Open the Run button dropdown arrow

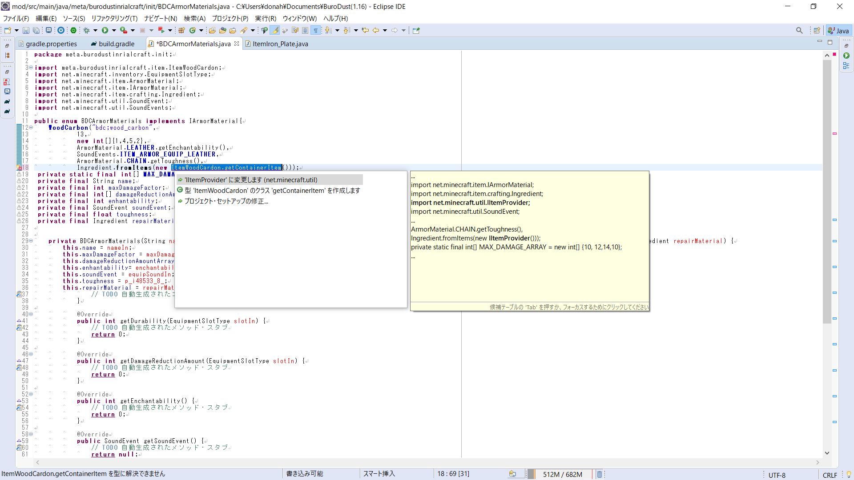114,31
